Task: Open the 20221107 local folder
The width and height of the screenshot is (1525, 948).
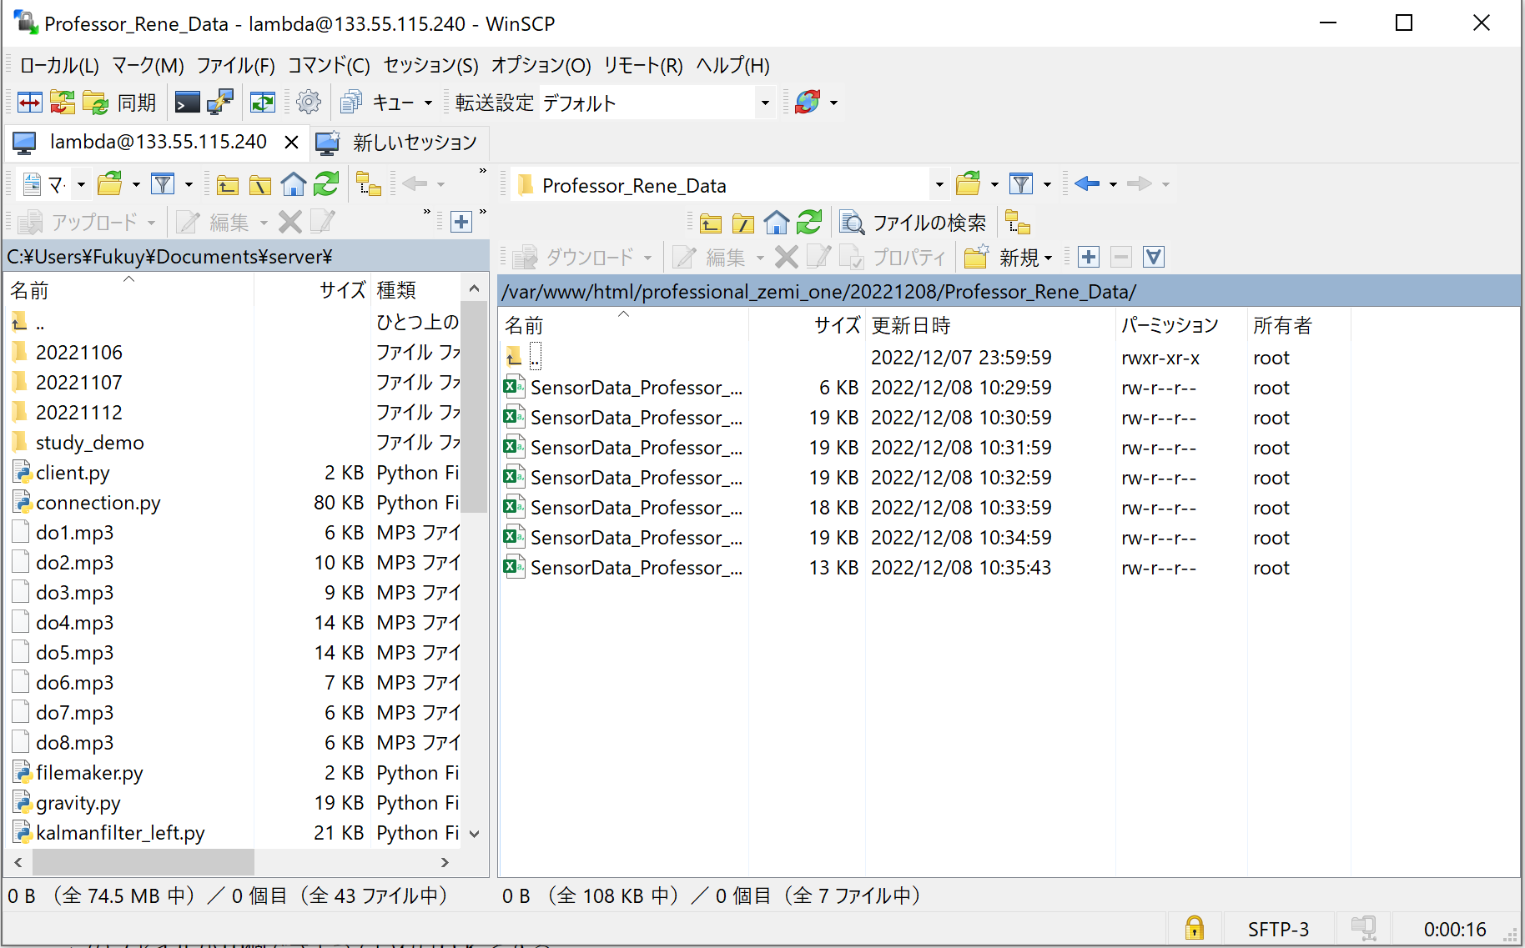Action: click(78, 383)
